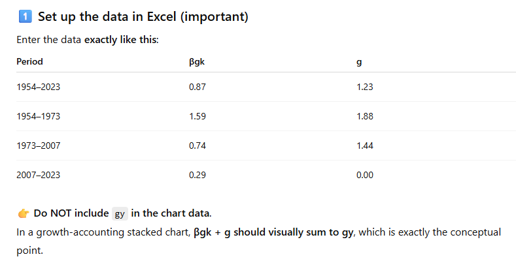Screen dimensions: 516x261
Task: Click the "Set up the data in Excel" heading
Action: click(143, 17)
